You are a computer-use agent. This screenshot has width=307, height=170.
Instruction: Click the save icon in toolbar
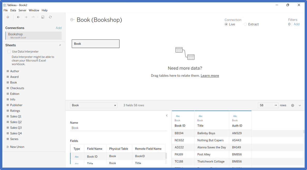pyautogui.click(x=43, y=17)
